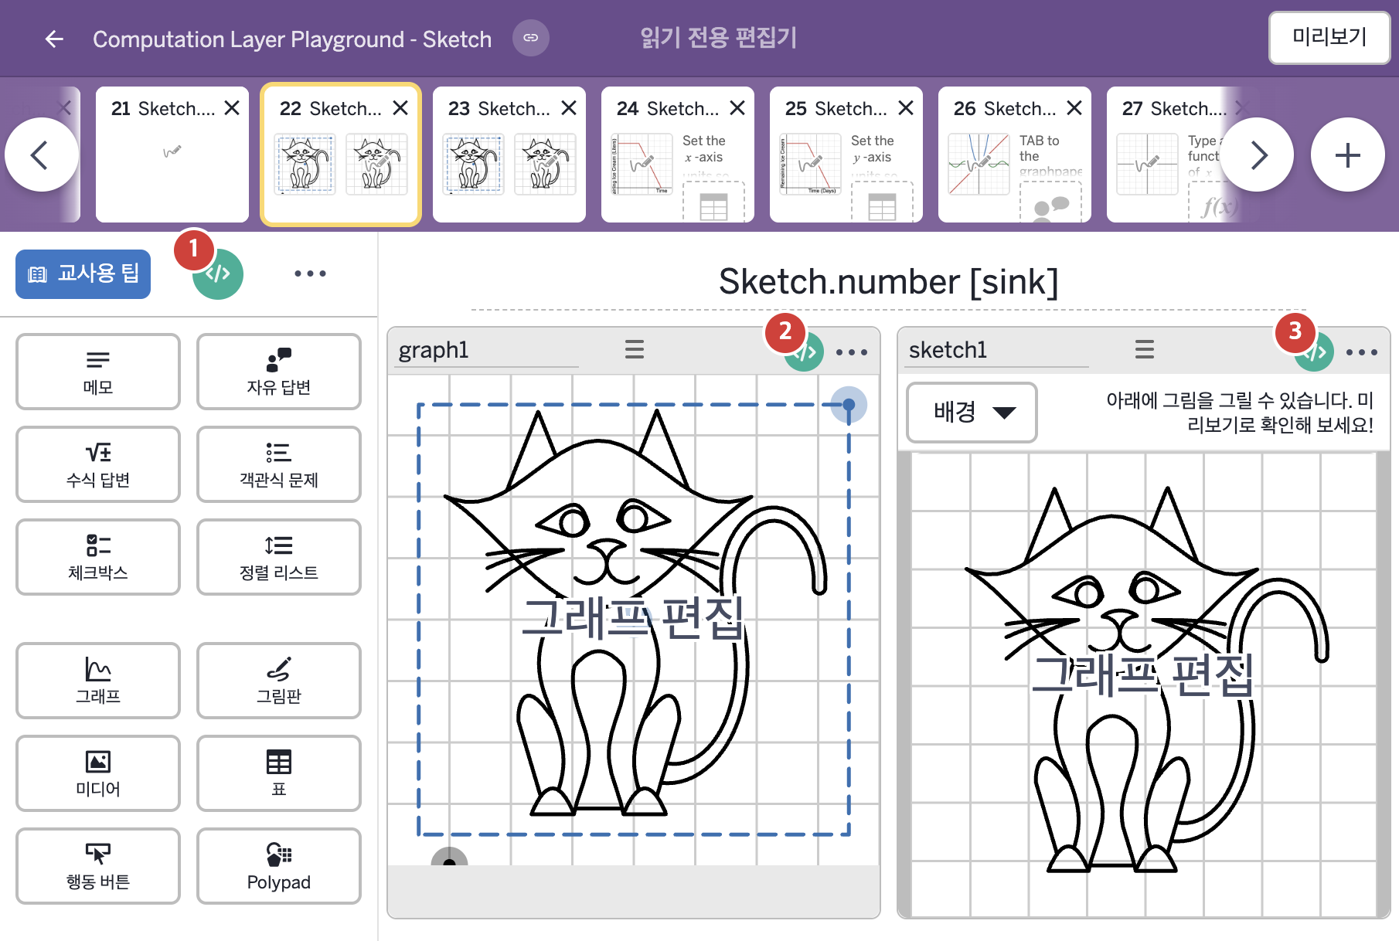This screenshot has height=941, width=1399.
Task: Add a 행동 버튼 action button component
Action: coord(98,866)
